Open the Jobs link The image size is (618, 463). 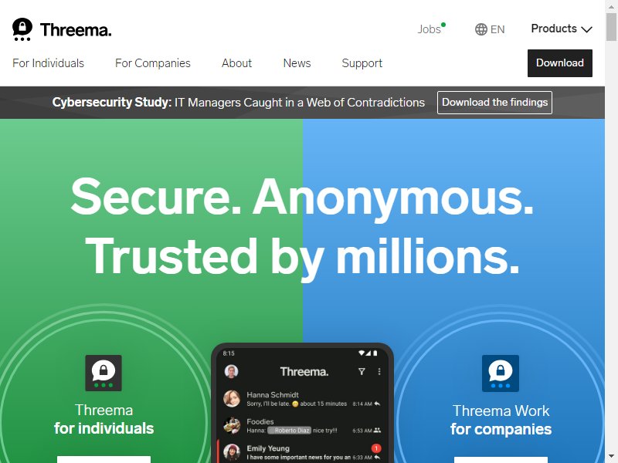tap(430, 29)
